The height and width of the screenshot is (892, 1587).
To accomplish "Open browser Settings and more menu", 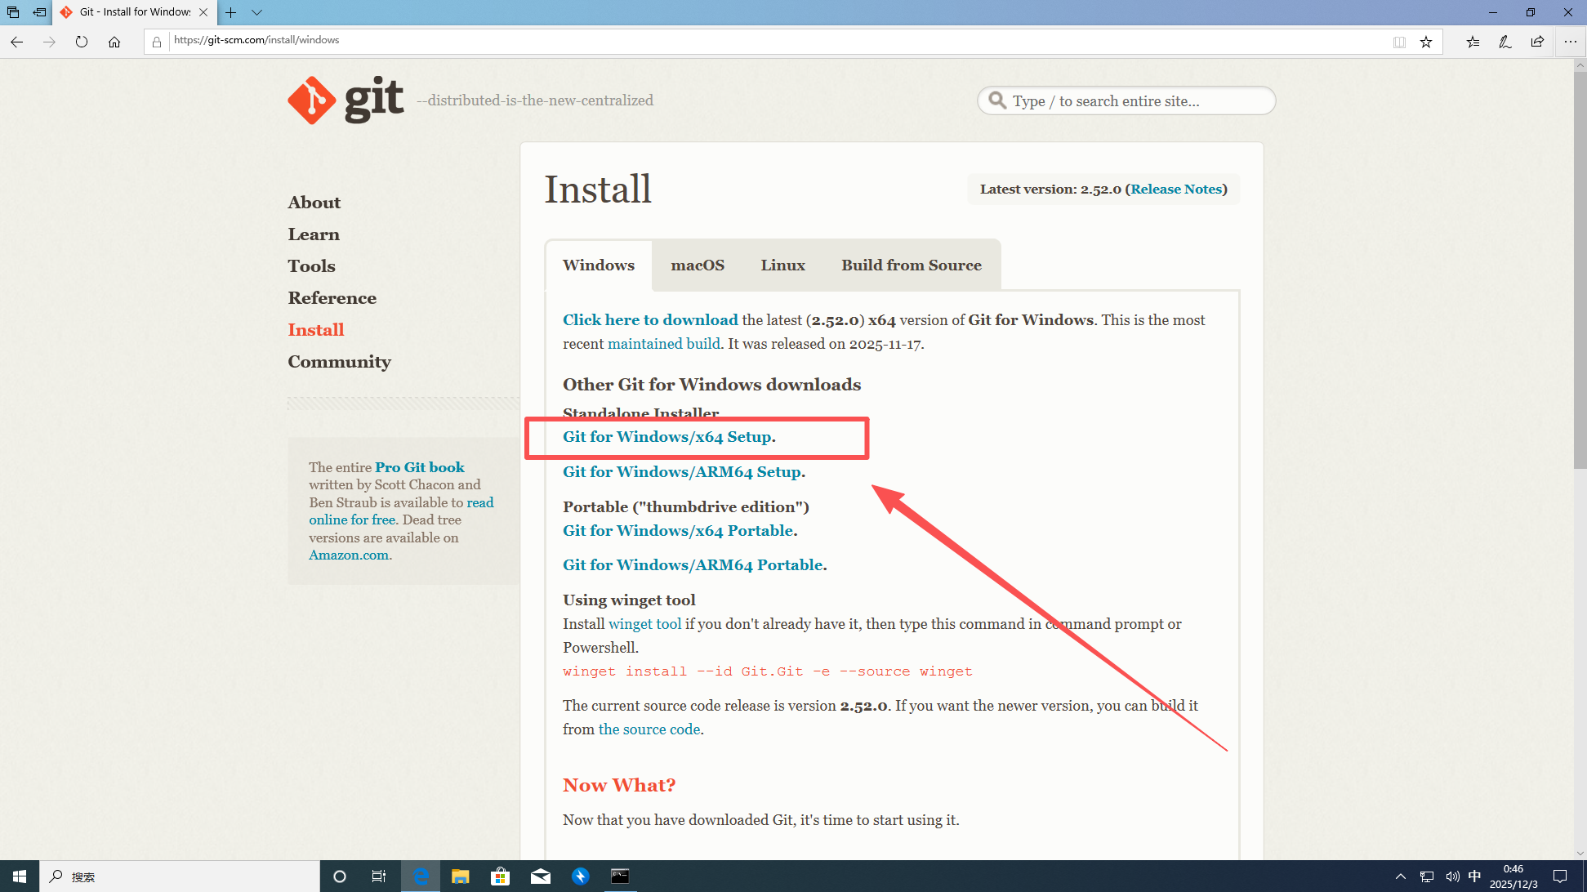I will click(1570, 42).
